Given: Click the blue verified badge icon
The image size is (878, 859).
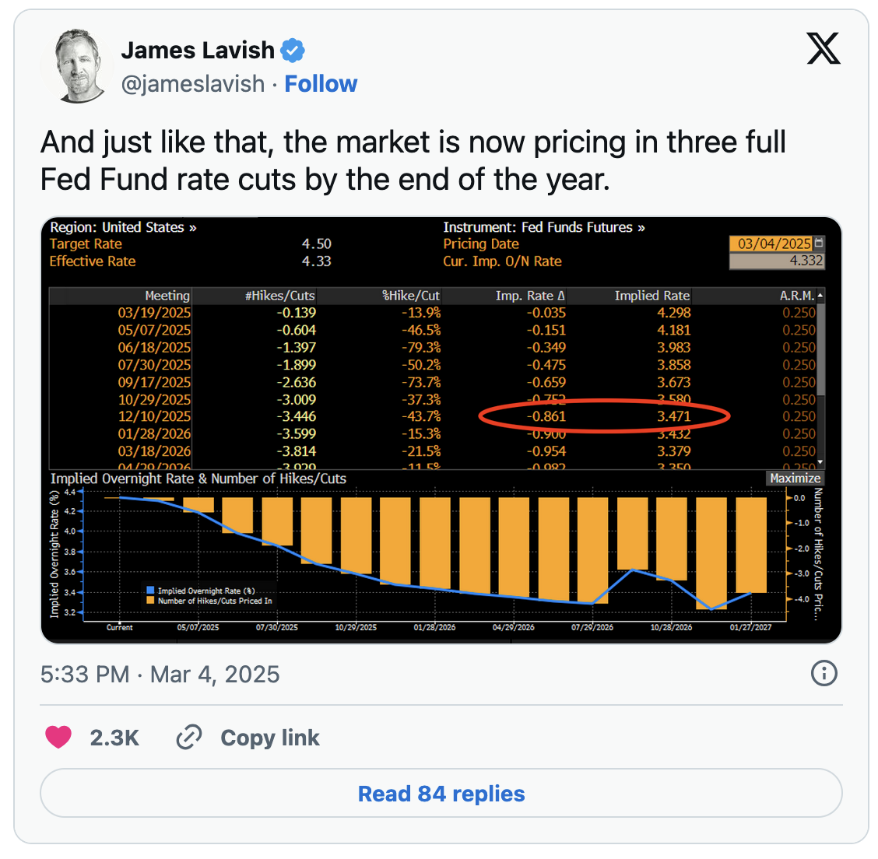Looking at the screenshot, I should 293,51.
